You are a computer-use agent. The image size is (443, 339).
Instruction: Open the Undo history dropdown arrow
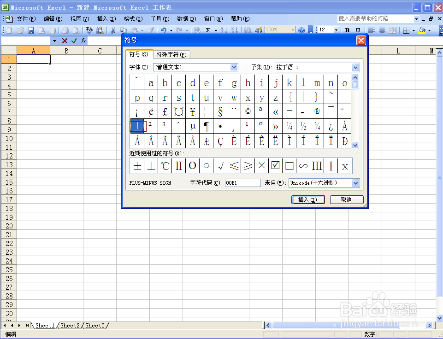(x=171, y=30)
